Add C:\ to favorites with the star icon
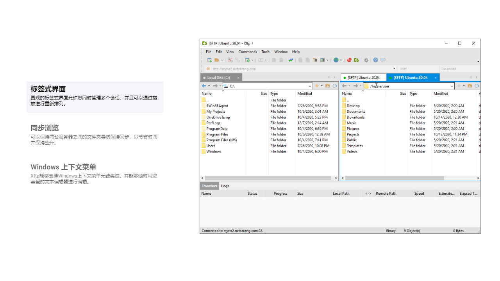This screenshot has width=500, height=281. (x=317, y=86)
